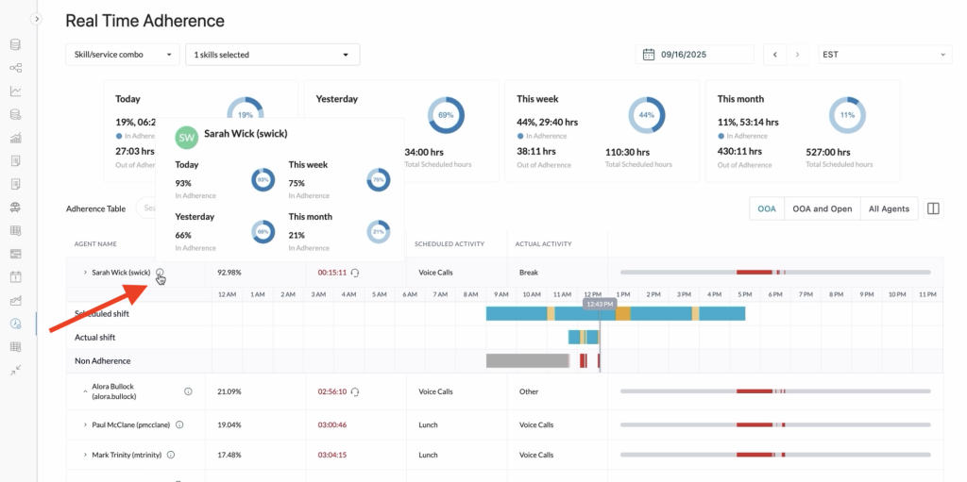Open the 1 skills selected dropdown

tap(273, 55)
